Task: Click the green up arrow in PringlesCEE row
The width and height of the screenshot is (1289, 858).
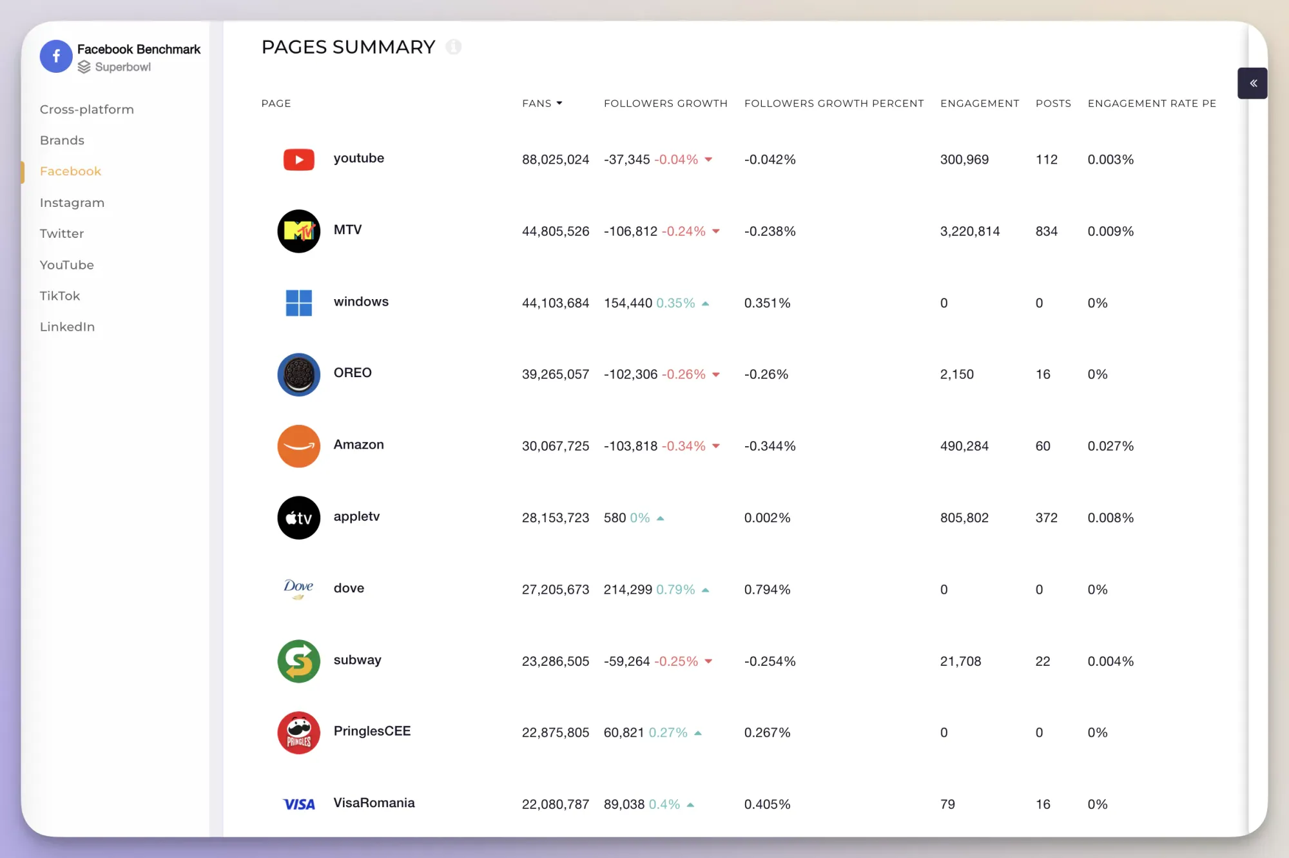Action: tap(697, 733)
